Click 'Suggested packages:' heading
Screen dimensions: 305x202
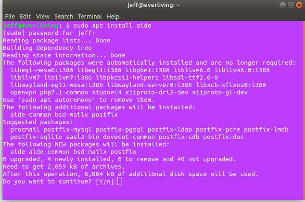pyautogui.click(x=38, y=122)
